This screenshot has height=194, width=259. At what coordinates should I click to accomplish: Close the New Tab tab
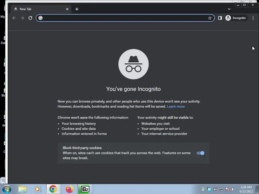[x=67, y=9]
